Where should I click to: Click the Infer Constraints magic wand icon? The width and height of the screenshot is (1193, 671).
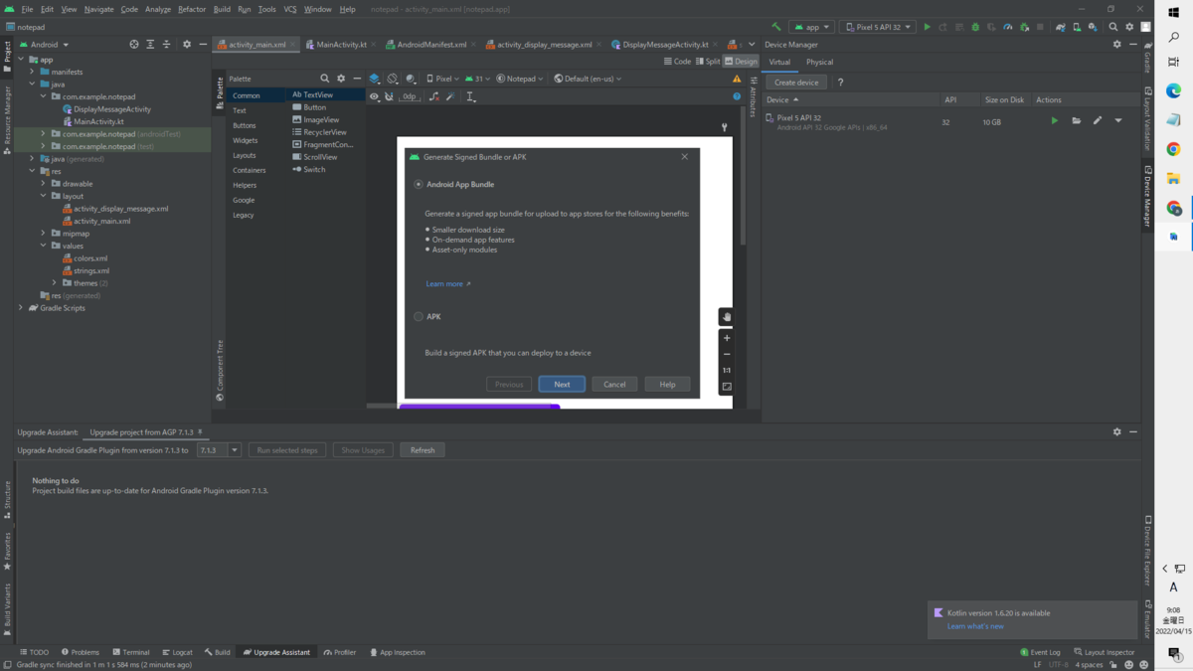coord(450,96)
